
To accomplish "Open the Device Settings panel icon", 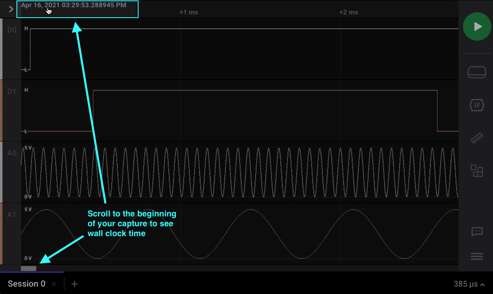I will click(477, 72).
